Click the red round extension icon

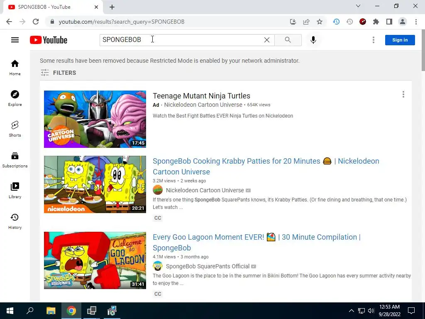coord(363,22)
